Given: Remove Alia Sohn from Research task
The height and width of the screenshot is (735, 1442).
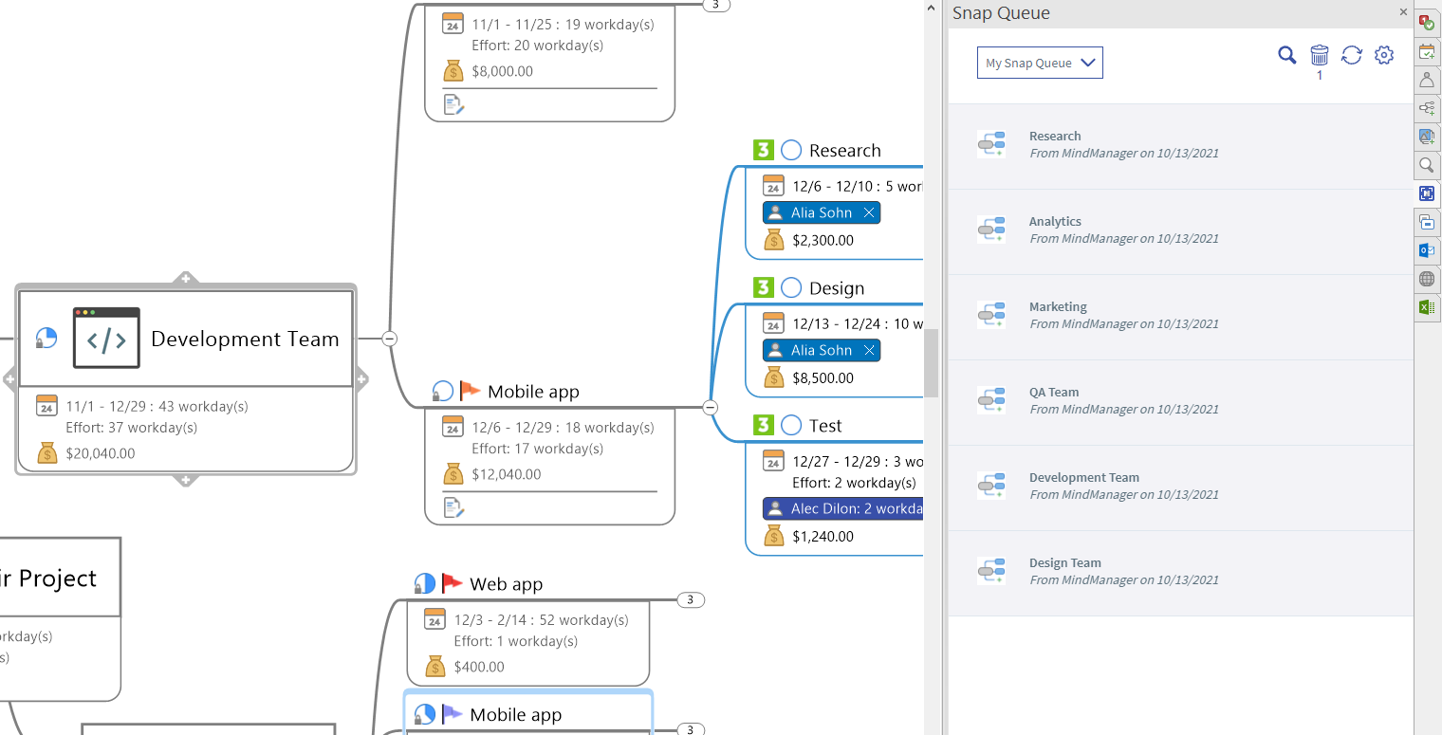Looking at the screenshot, I should (x=869, y=212).
